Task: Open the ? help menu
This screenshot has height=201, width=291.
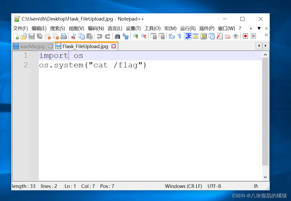Action: click(240, 28)
